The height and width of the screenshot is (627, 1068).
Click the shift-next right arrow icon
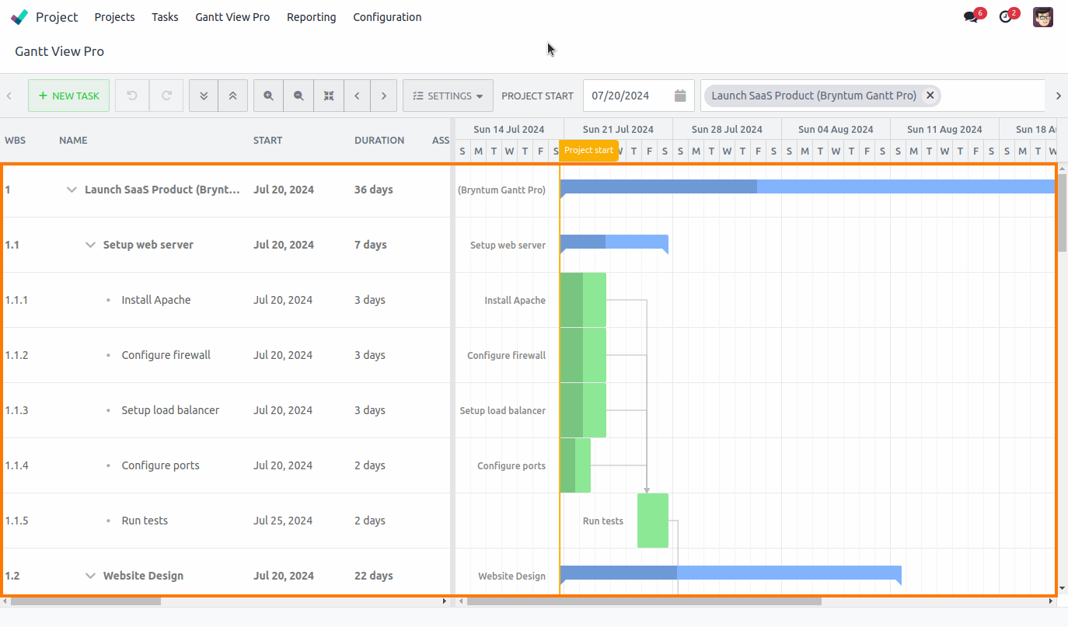(x=384, y=95)
